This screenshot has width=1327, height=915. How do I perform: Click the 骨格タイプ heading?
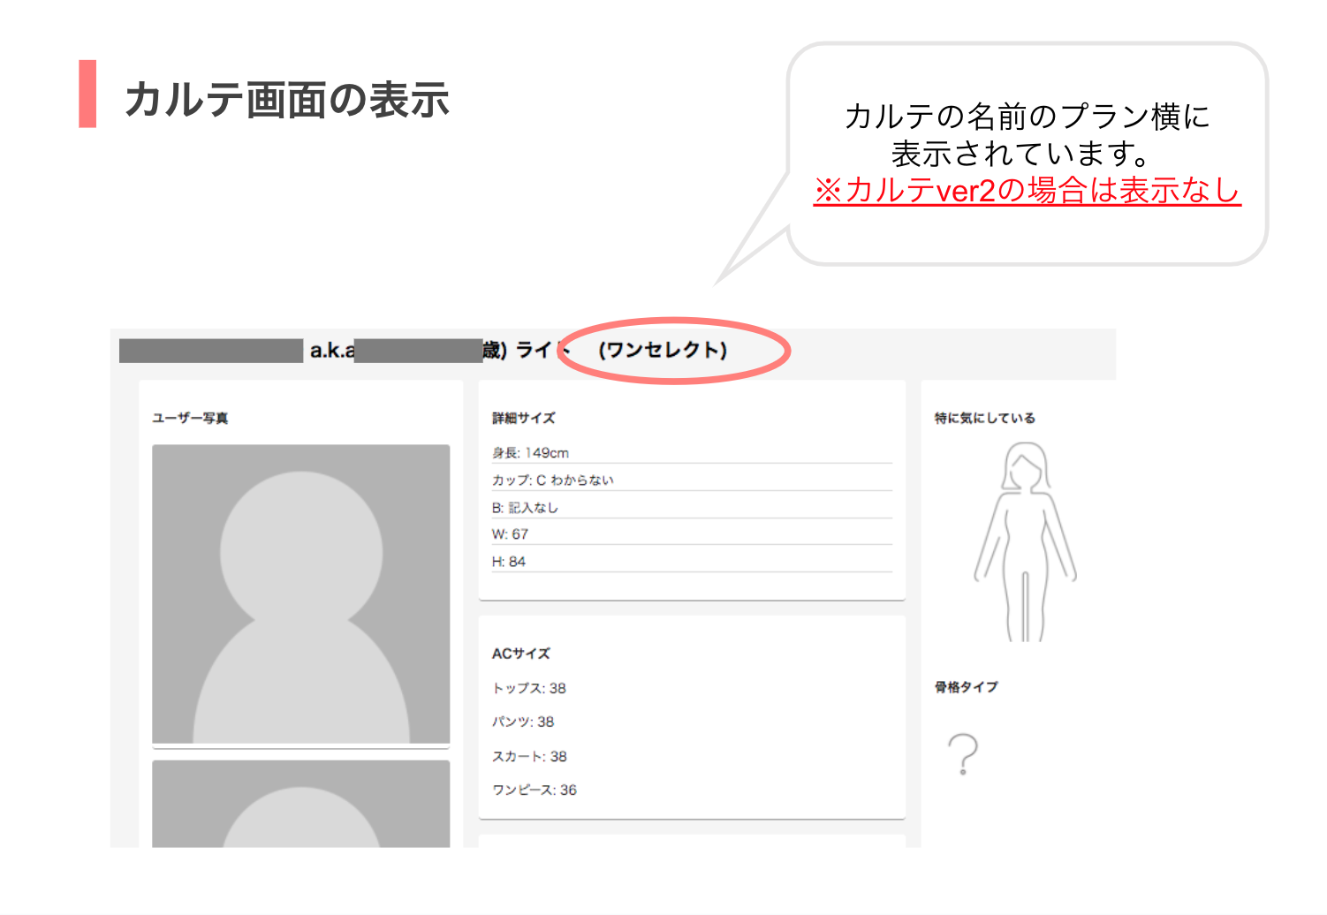[967, 686]
